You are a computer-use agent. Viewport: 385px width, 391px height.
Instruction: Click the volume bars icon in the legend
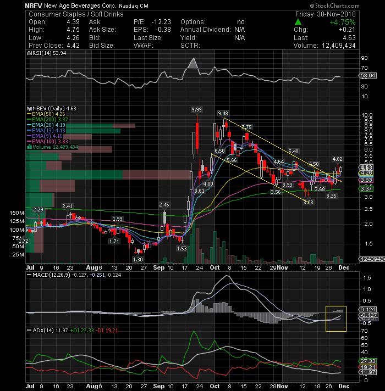click(29, 147)
